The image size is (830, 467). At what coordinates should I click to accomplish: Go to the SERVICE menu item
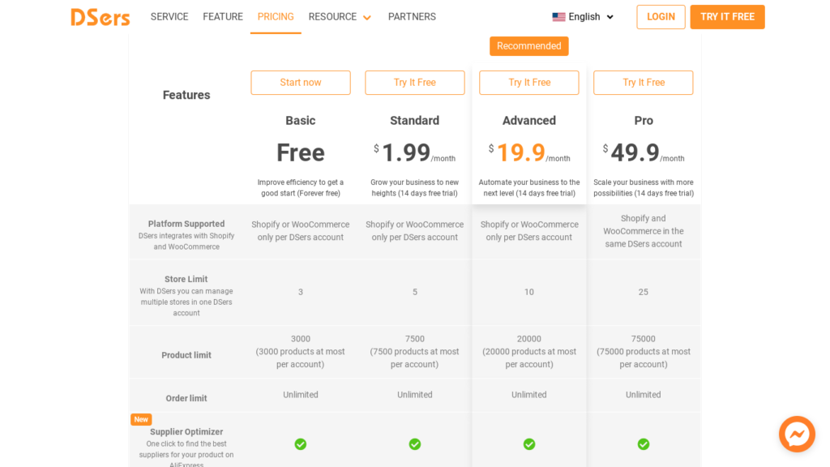(169, 17)
